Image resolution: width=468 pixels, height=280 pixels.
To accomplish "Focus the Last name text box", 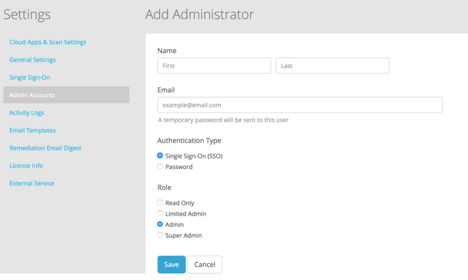I will (332, 65).
